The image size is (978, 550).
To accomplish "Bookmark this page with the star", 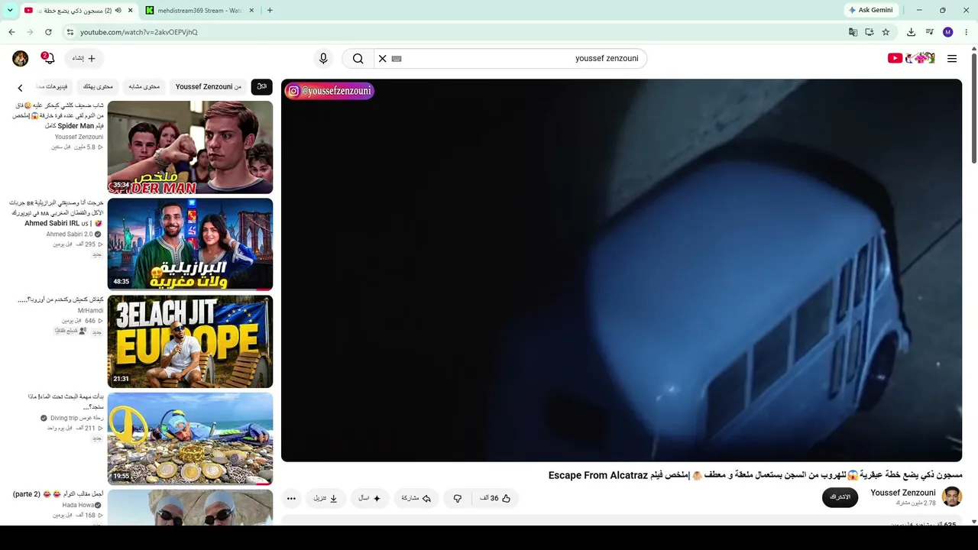I will tap(886, 32).
